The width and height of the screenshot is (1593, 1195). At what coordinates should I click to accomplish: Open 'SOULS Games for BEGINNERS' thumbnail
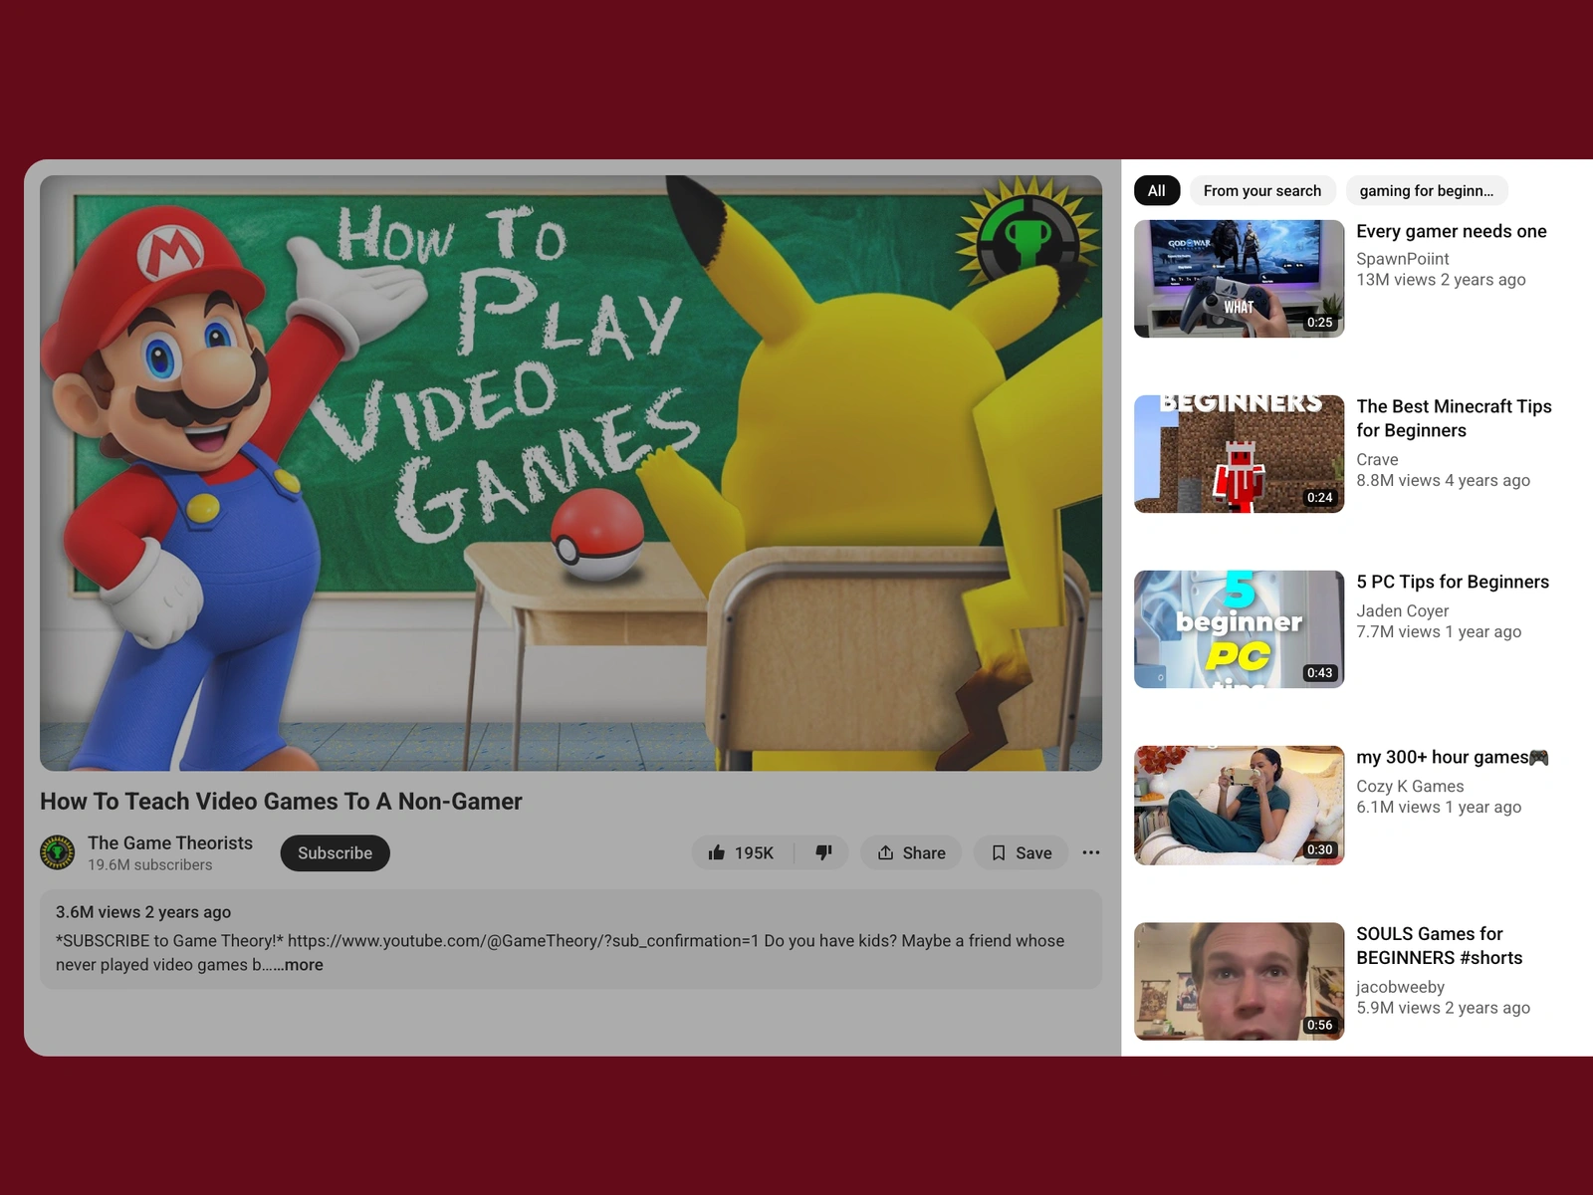click(x=1239, y=981)
